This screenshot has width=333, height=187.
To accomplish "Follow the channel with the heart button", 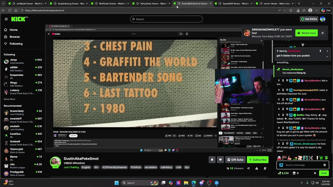I will pyautogui.click(x=220, y=160).
